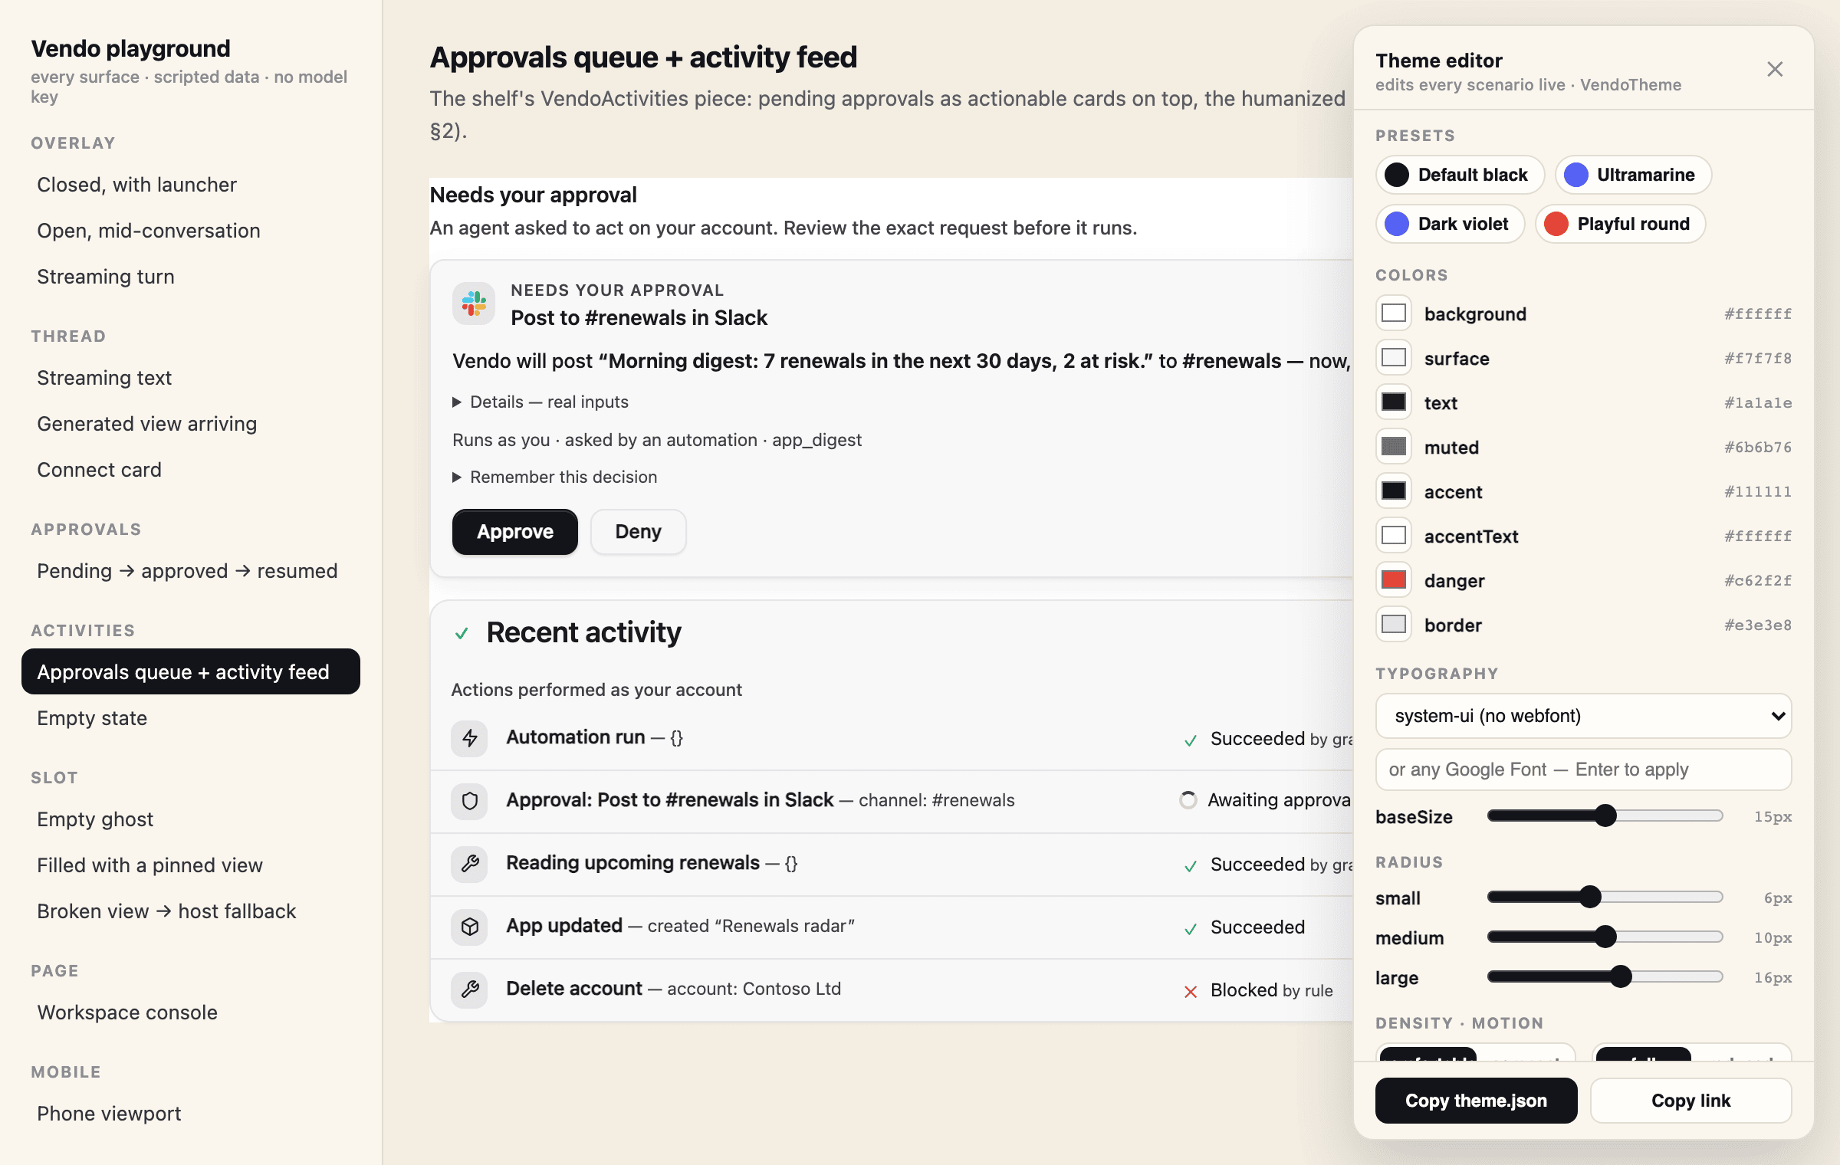This screenshot has height=1165, width=1840.
Task: Click the green check in App updated row
Action: [1191, 929]
